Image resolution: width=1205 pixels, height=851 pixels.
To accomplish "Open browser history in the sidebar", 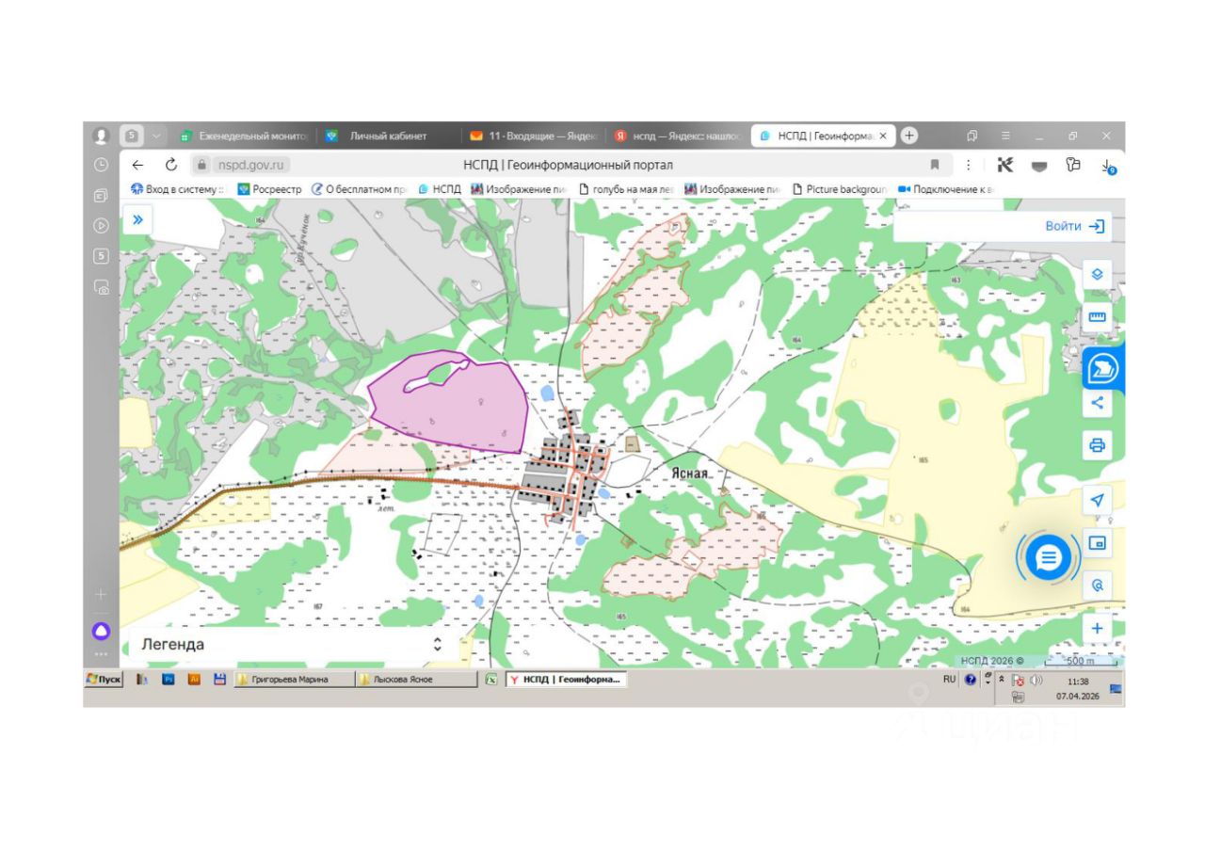I will point(101,165).
